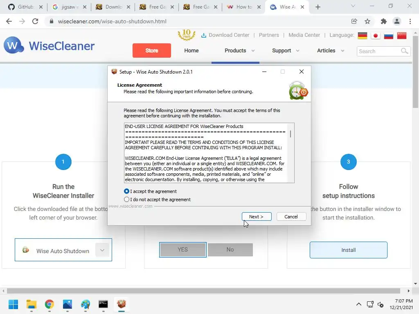Click Next in the setup wizard
Screen dimensions: 419x314
click(257, 217)
